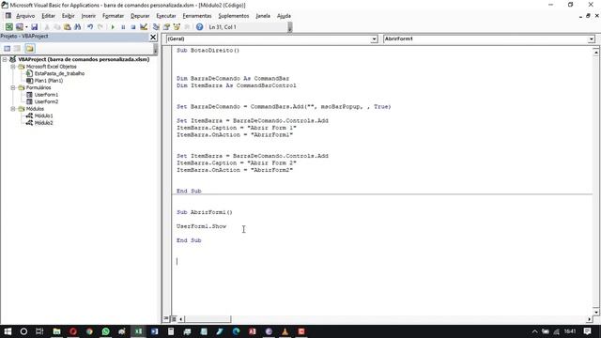Open Find with the binoculars icon
This screenshot has width=601, height=338.
click(x=77, y=27)
